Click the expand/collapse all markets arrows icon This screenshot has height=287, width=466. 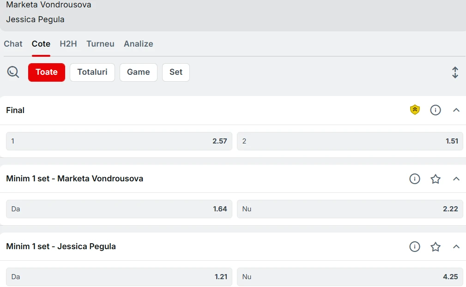point(455,72)
